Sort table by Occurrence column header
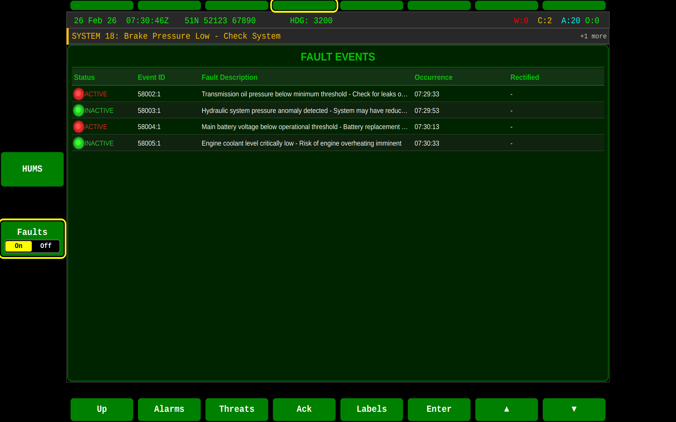This screenshot has width=676, height=422. tap(433, 77)
